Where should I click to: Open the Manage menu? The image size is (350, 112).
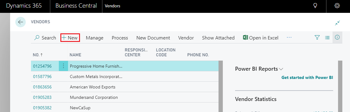tap(95, 38)
